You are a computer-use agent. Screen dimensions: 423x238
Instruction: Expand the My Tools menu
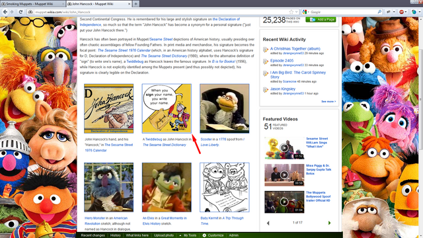(x=188, y=235)
